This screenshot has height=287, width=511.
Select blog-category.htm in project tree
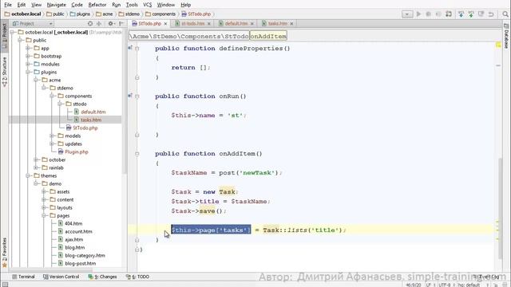pos(85,255)
